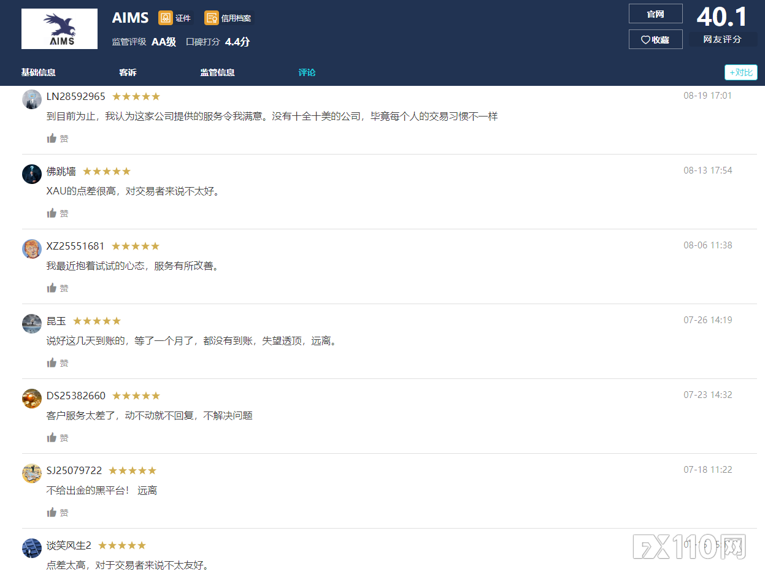
Task: Like the review by XZ25551681
Action: pyautogui.click(x=58, y=288)
